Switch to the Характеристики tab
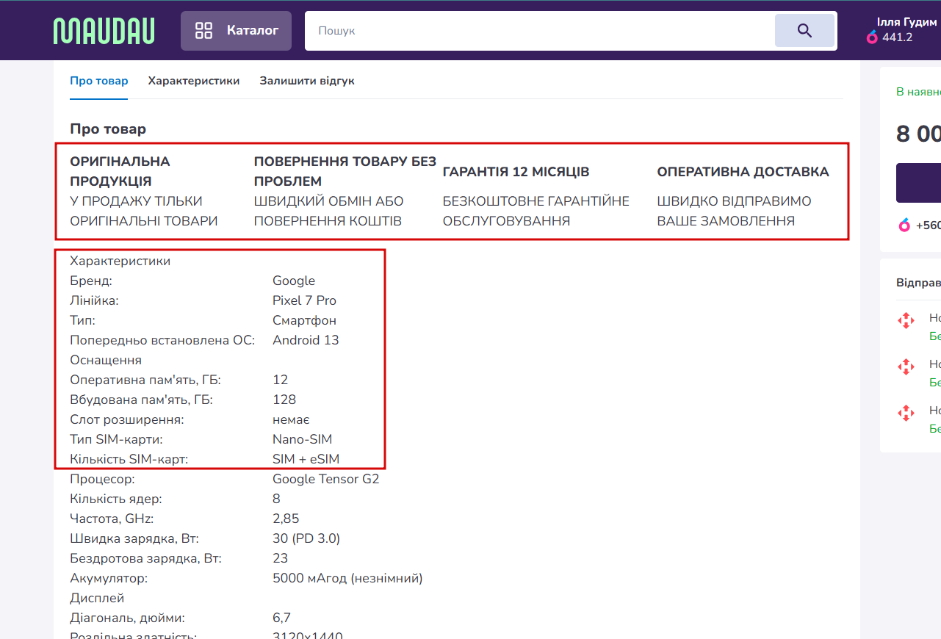This screenshot has width=941, height=639. 194,81
